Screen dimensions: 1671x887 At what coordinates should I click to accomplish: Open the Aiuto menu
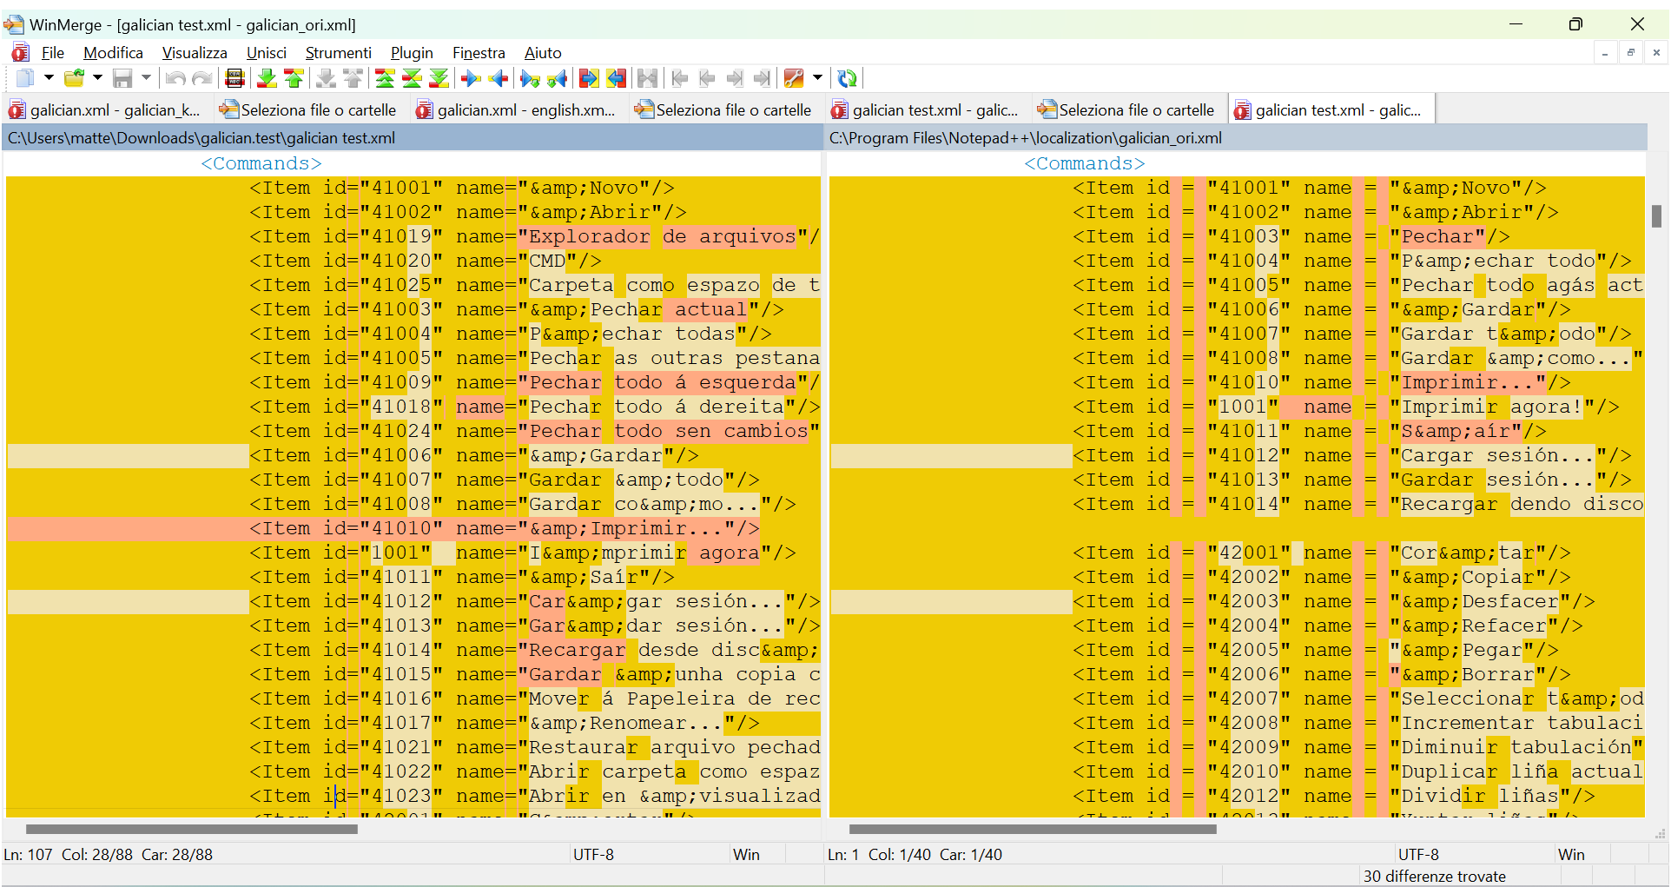pyautogui.click(x=543, y=53)
